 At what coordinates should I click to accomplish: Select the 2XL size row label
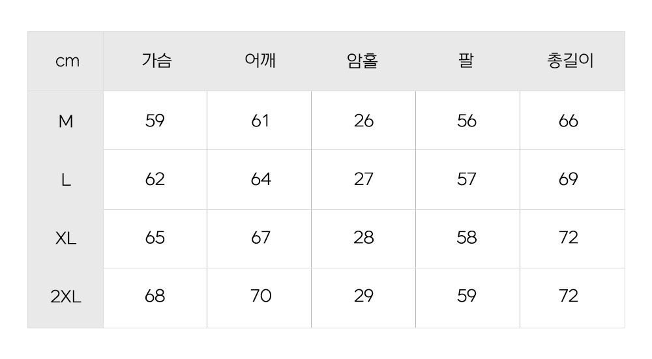pyautogui.click(x=66, y=297)
